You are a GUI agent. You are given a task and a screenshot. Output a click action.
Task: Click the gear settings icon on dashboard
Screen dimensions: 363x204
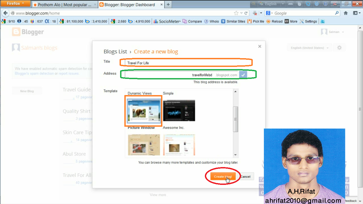pos(339,48)
